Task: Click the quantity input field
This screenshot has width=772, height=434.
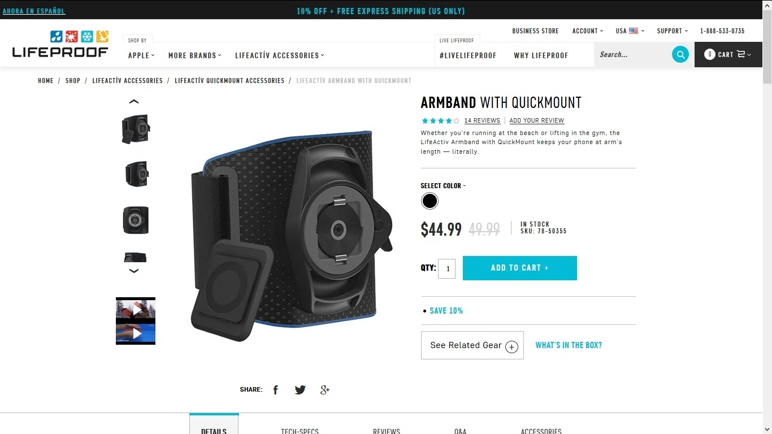Action: (446, 268)
